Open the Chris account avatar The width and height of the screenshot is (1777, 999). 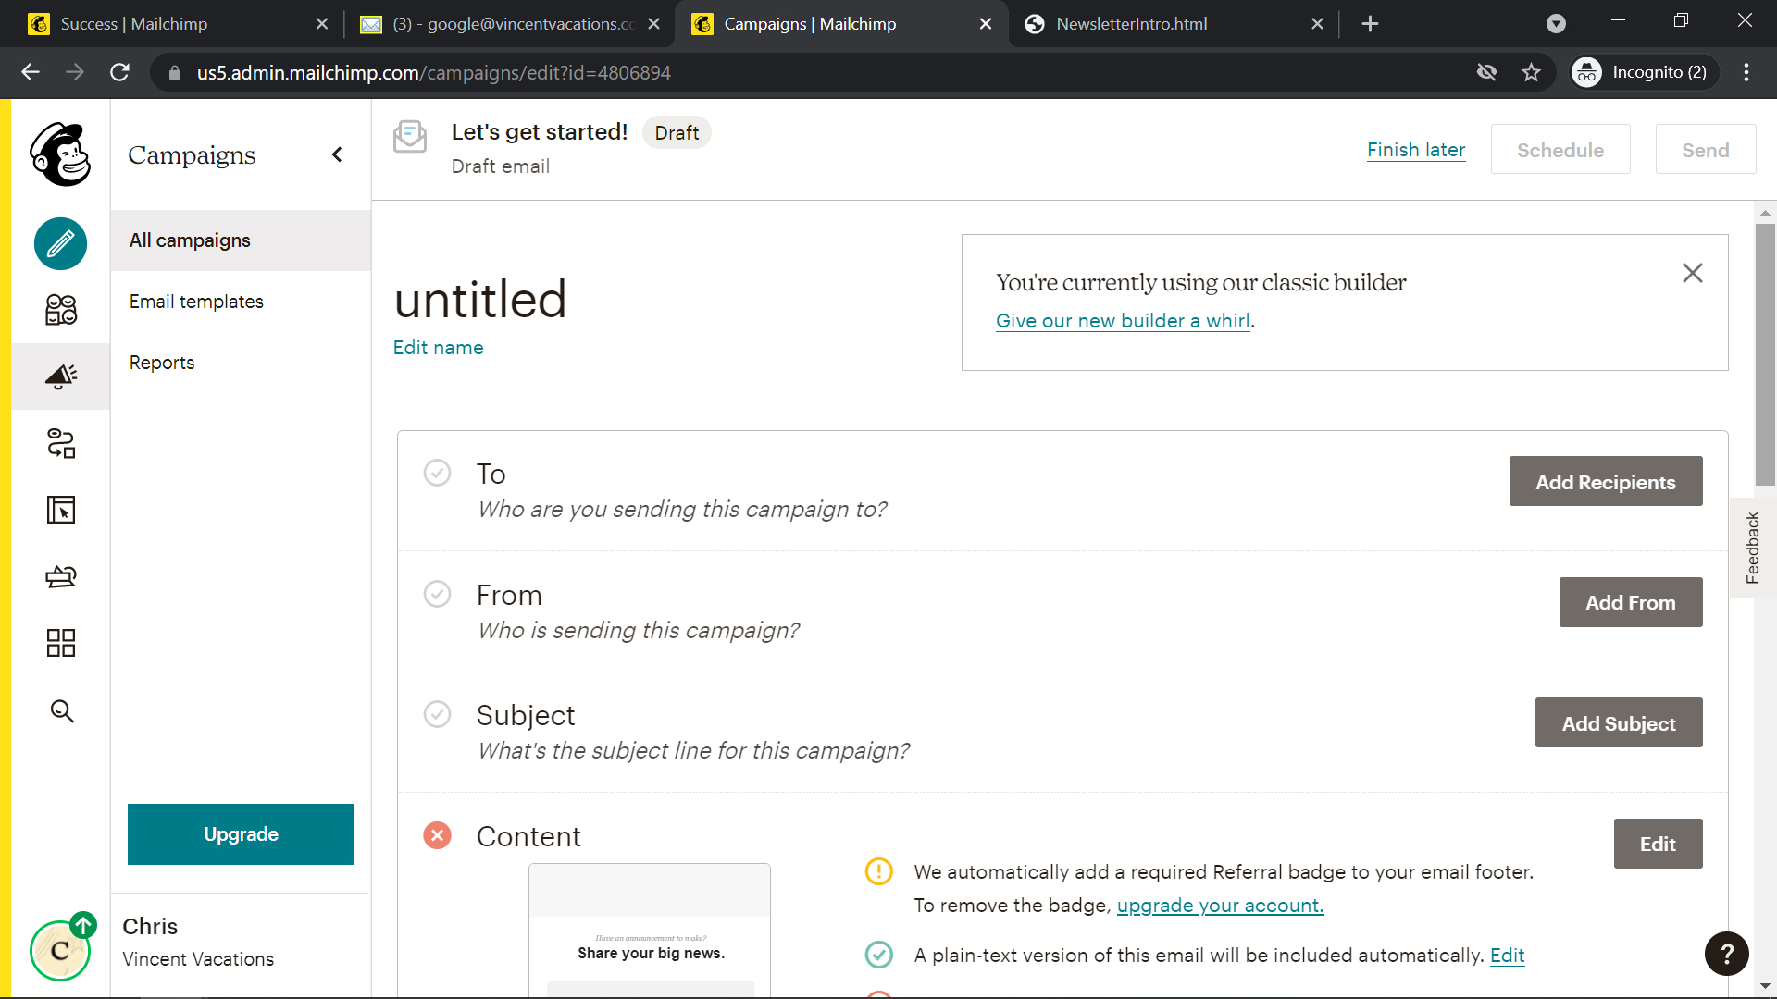[x=61, y=949]
